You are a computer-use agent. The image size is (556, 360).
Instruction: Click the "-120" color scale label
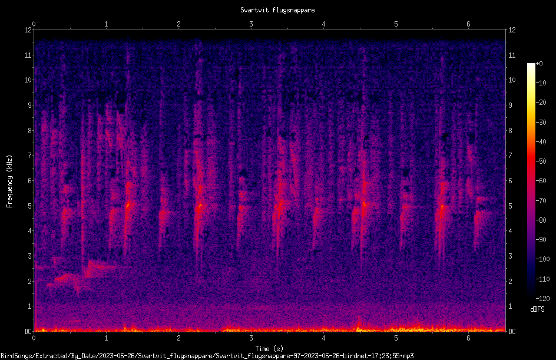point(542,299)
